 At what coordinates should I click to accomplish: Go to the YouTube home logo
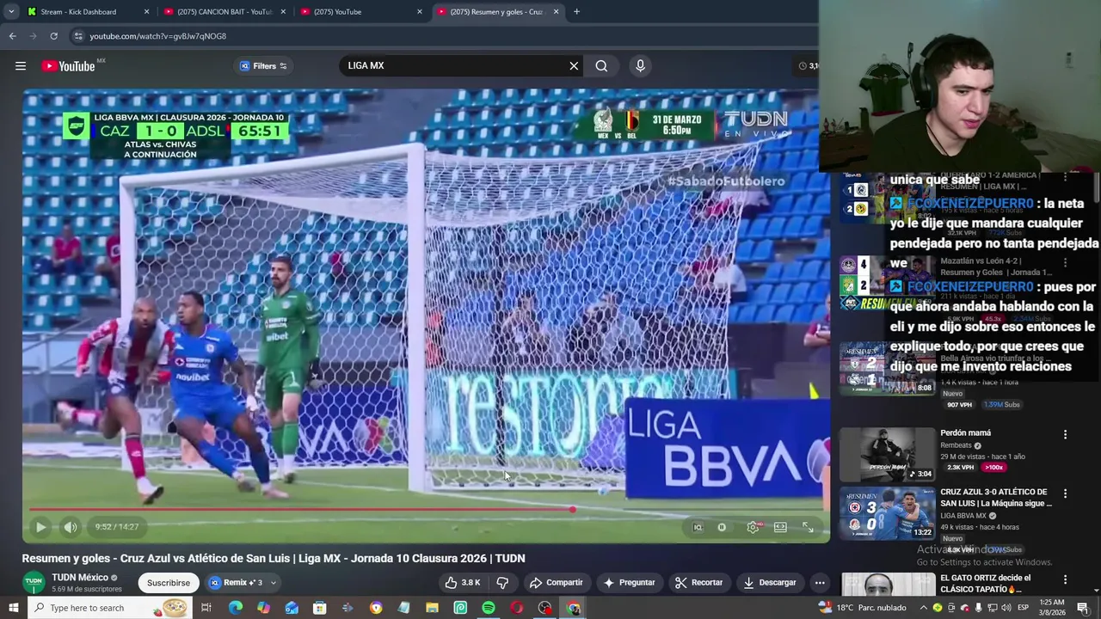coord(68,66)
